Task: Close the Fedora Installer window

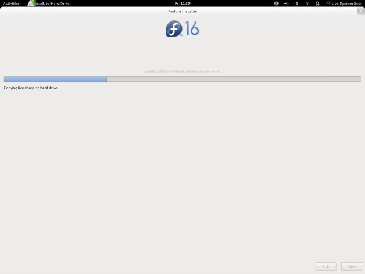Action: coord(361,11)
